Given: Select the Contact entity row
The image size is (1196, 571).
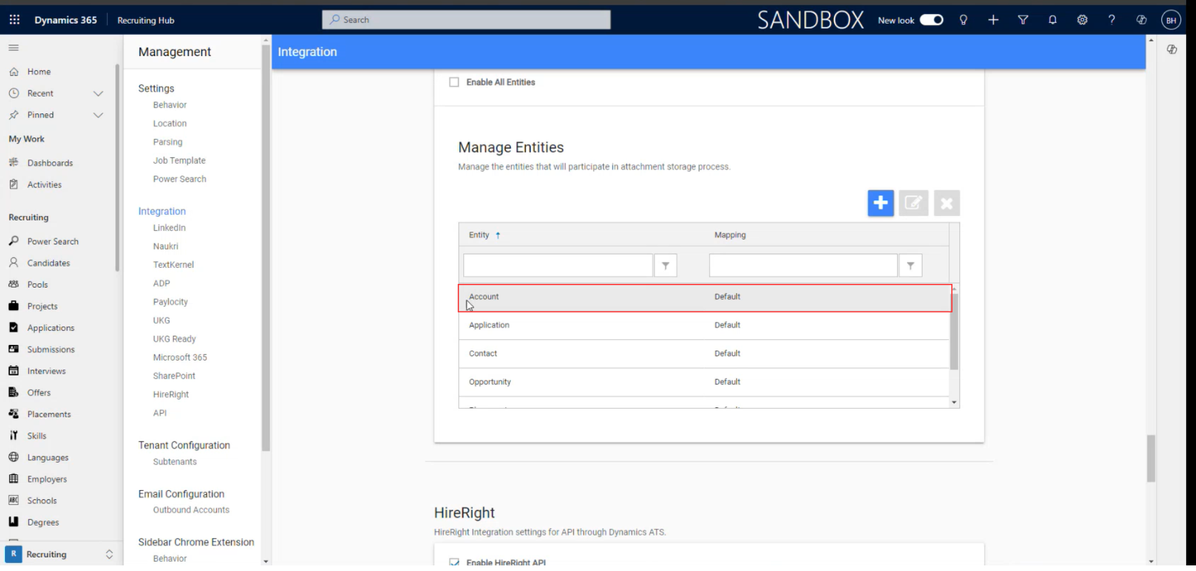Looking at the screenshot, I should (704, 354).
